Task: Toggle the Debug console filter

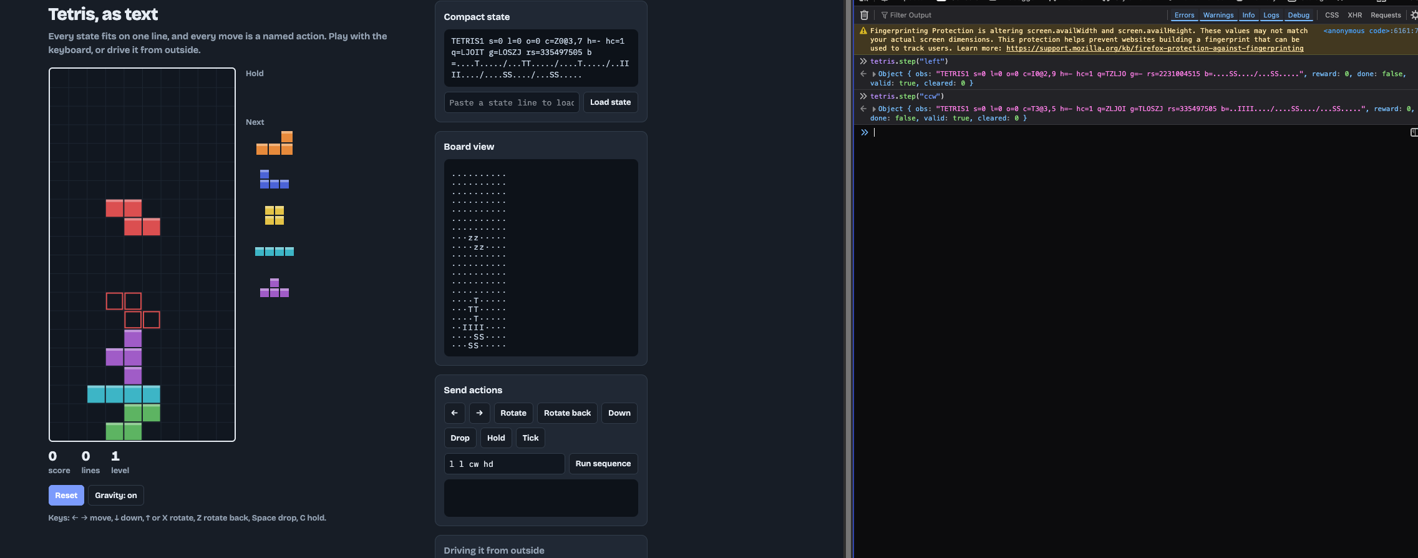Action: click(1299, 15)
